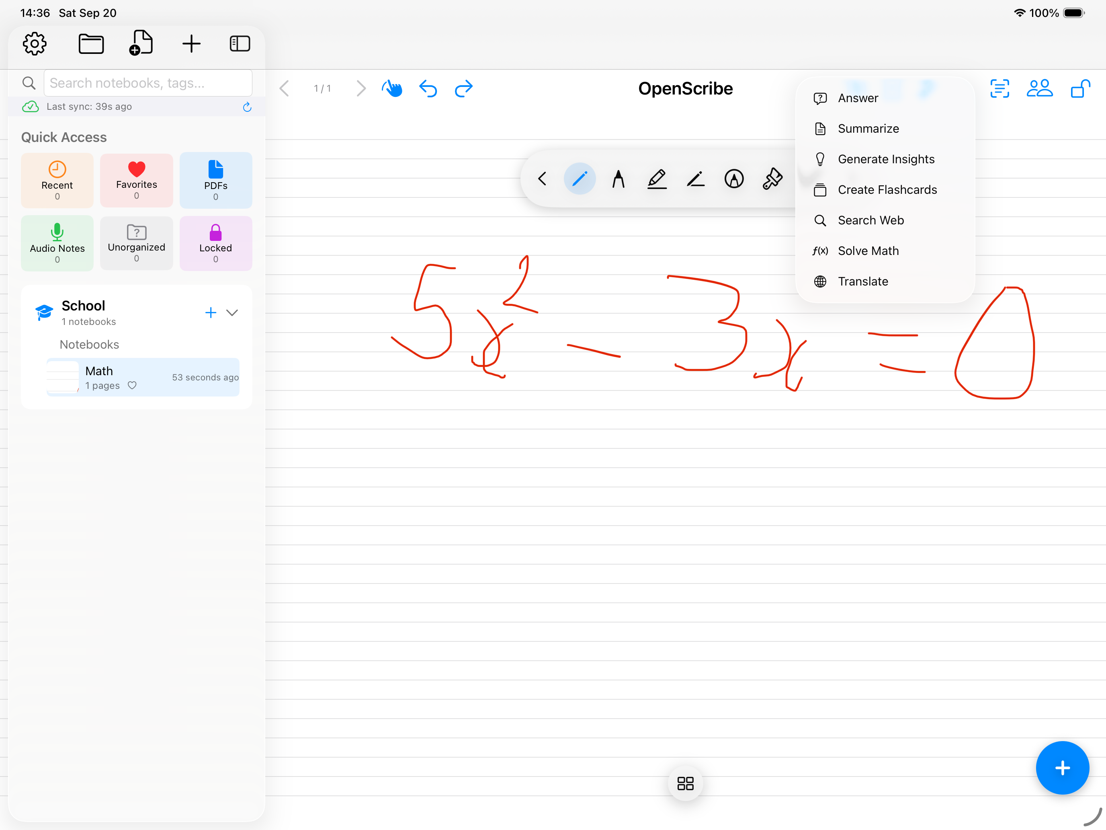Collapse the pen toolbar with its chevron
Image resolution: width=1106 pixels, height=830 pixels.
point(542,179)
